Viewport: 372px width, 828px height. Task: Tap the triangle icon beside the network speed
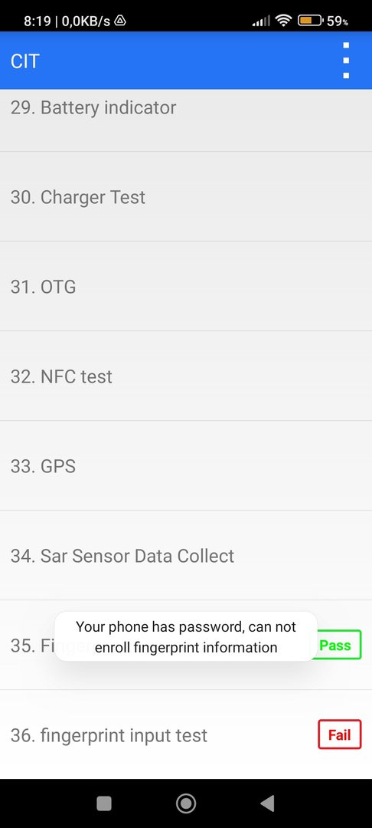pos(120,21)
